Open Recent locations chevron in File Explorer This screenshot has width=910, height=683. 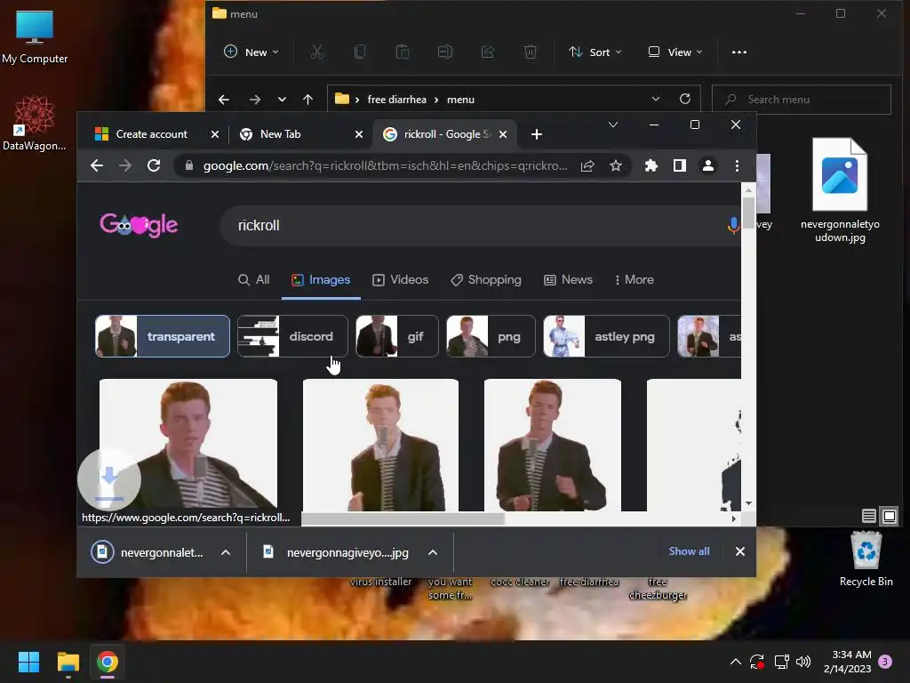282,100
